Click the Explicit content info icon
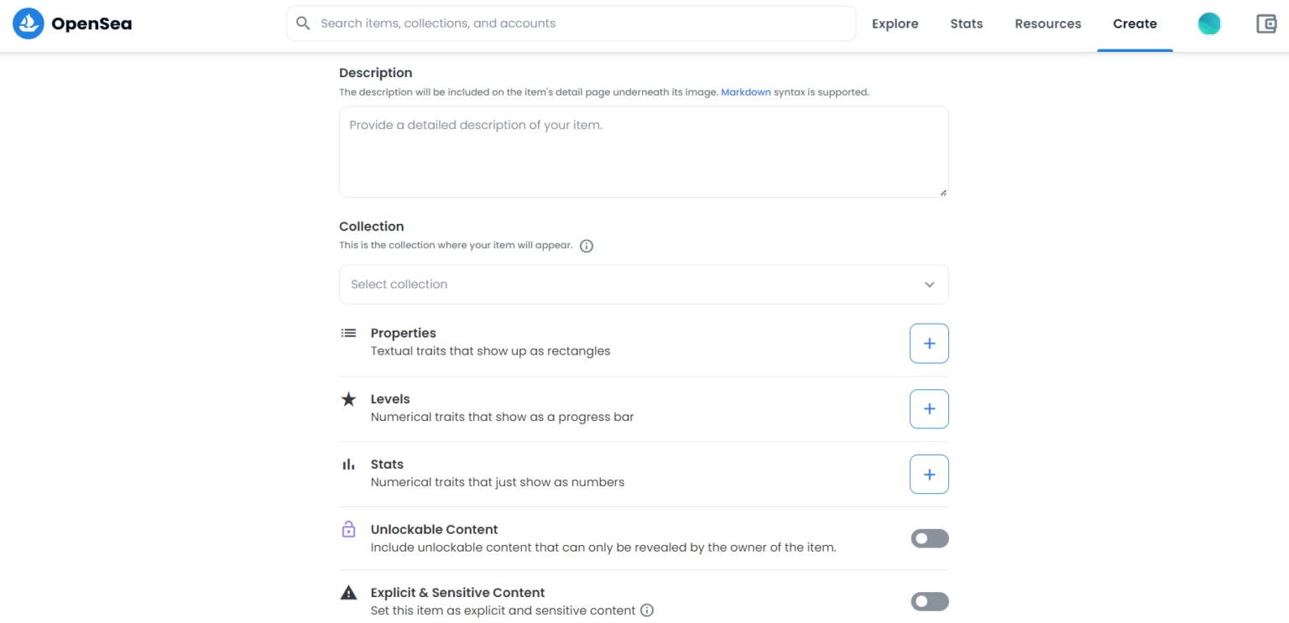Image resolution: width=1289 pixels, height=623 pixels. point(647,610)
